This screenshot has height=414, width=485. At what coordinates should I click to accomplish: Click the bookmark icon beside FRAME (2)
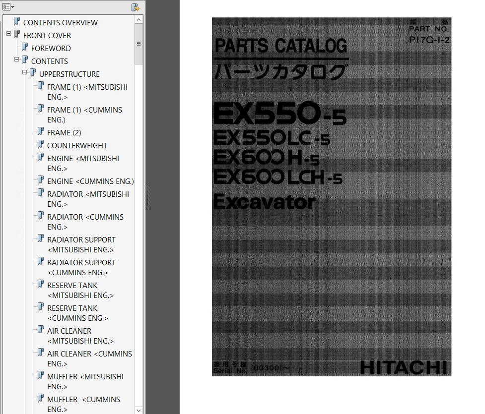coord(41,131)
